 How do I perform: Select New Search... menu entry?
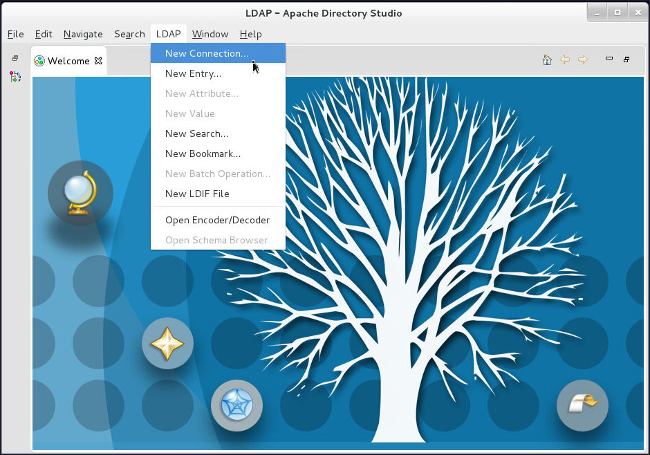click(x=196, y=133)
